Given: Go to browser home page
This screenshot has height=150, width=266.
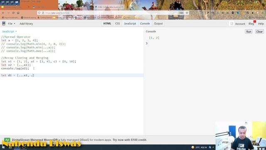Looking at the screenshot, I should 18,13.
